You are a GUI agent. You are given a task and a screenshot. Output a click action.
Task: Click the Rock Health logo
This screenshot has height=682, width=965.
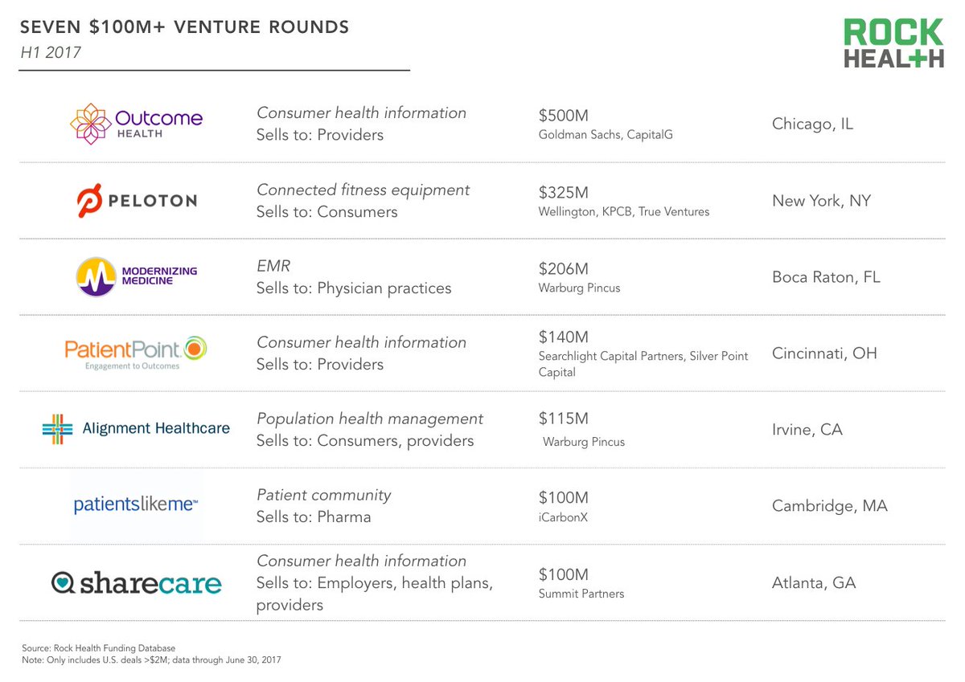[x=893, y=43]
